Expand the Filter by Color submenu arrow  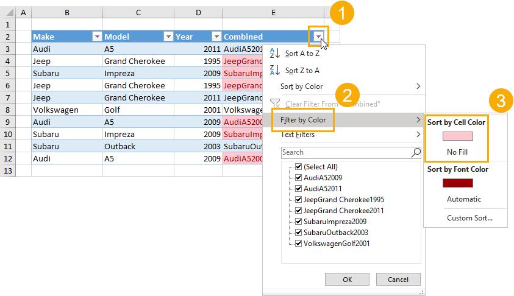(x=418, y=120)
